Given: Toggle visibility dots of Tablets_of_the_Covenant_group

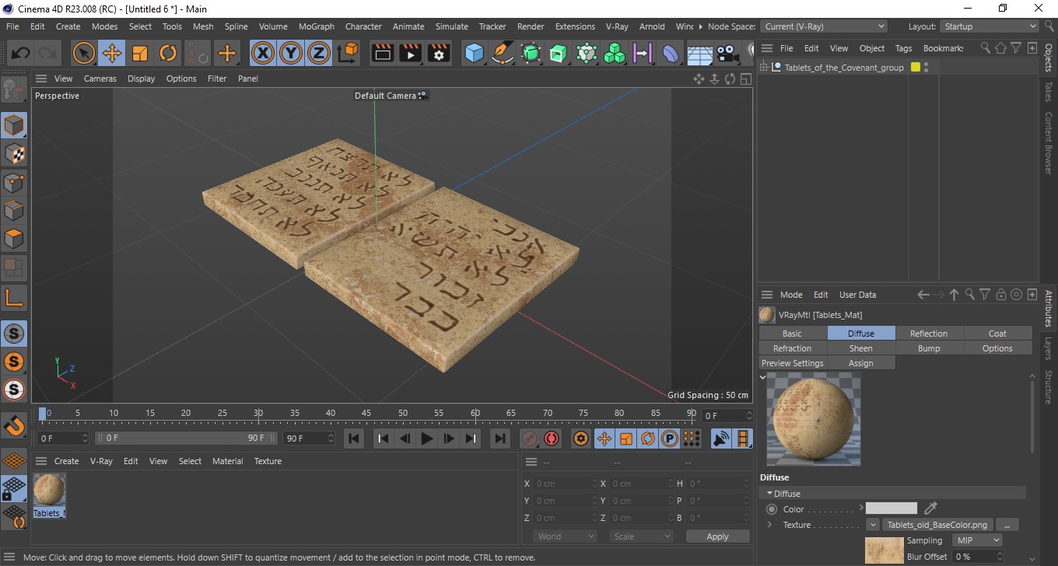Looking at the screenshot, I should click(926, 68).
